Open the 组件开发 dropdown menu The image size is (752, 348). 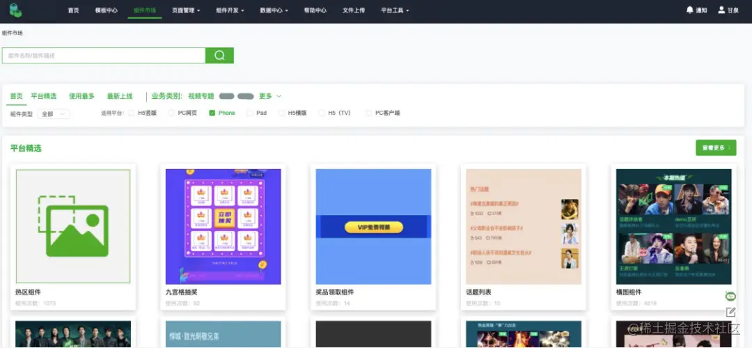(x=230, y=10)
